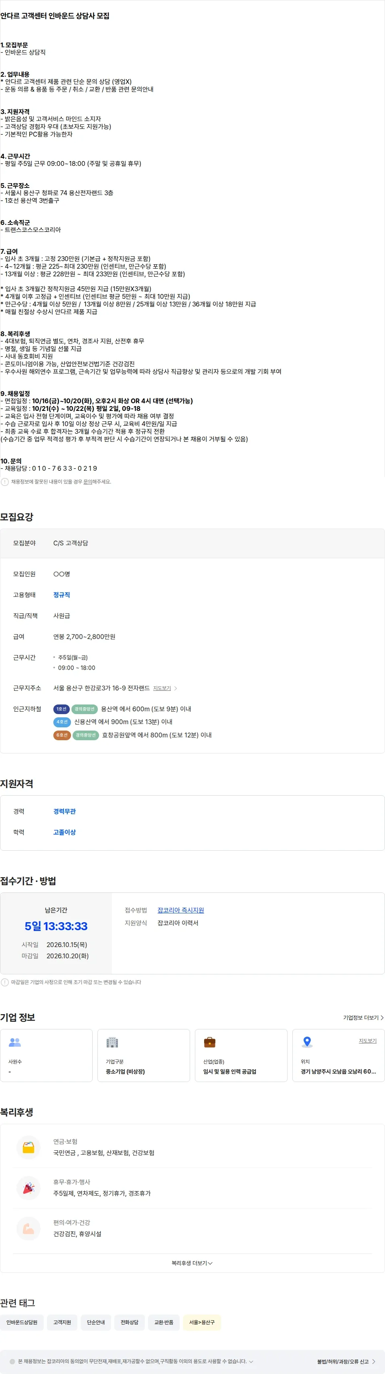Viewport: 385px width, 1374px height.
Task: Click the 중소기업 (비상장) company type
Action: click(x=125, y=1072)
